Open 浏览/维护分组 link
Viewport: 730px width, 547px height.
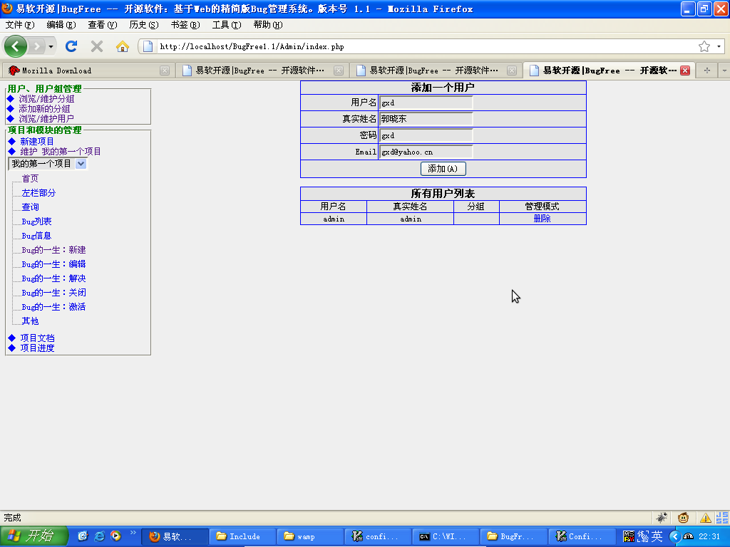(46, 98)
